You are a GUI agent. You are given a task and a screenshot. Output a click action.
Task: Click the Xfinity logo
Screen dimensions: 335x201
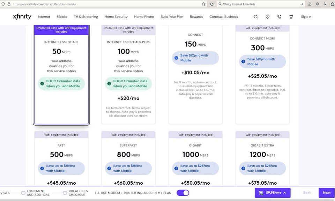pyautogui.click(x=22, y=16)
